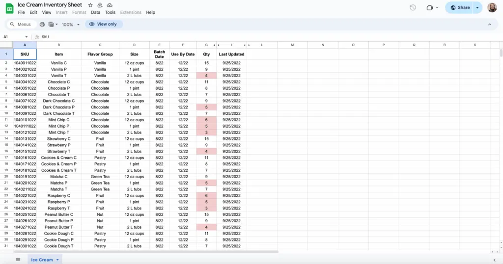Click the vertical scrollbar
The width and height of the screenshot is (503, 264).
501,53
